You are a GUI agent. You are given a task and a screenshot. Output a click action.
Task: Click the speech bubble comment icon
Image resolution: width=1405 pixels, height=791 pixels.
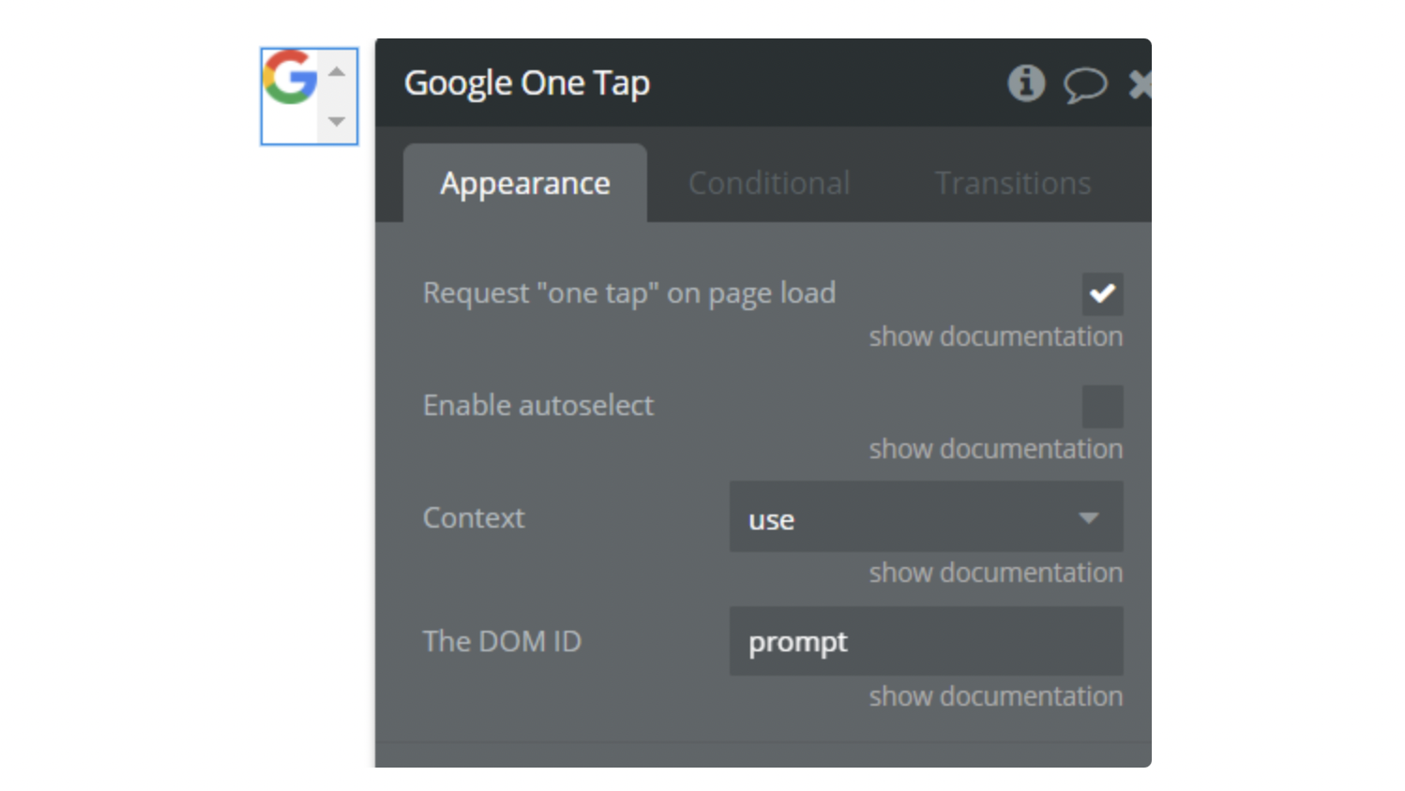pos(1084,85)
